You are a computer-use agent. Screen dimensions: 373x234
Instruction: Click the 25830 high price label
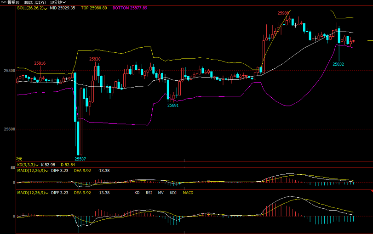[x=95, y=59]
